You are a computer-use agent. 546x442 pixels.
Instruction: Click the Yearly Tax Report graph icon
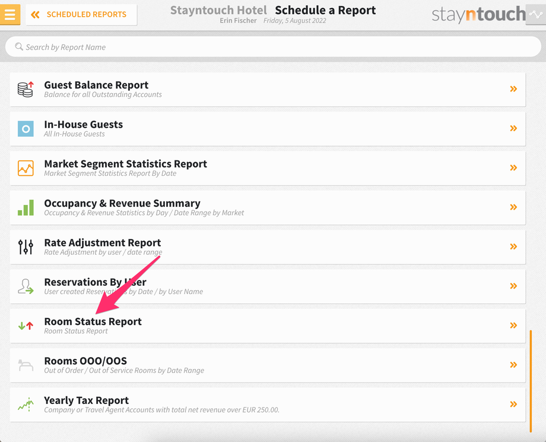tap(26, 405)
